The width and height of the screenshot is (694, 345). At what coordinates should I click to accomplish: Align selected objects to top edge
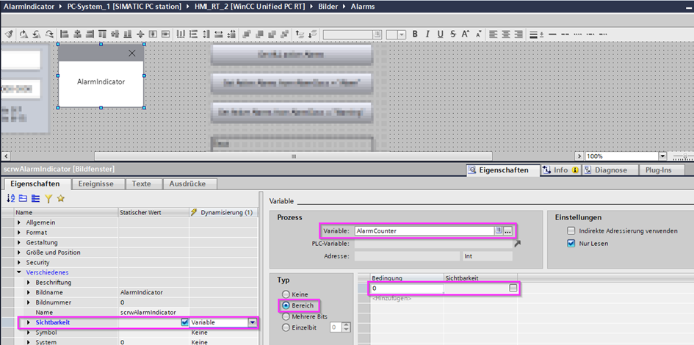[x=102, y=34]
